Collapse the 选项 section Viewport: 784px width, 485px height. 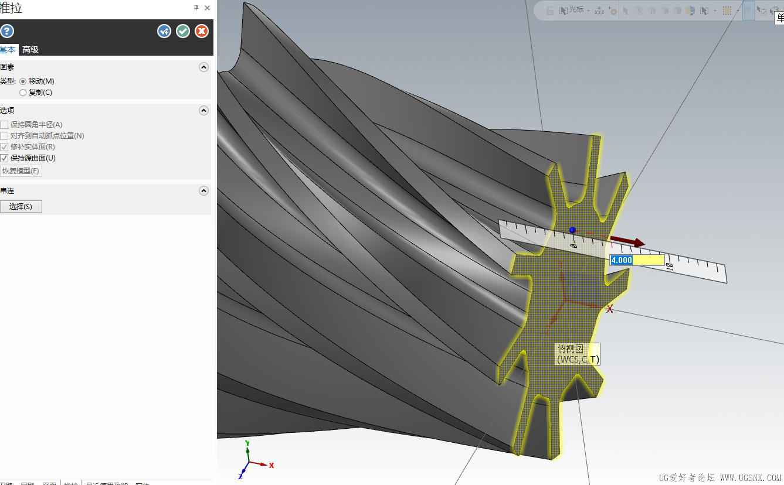coord(203,111)
